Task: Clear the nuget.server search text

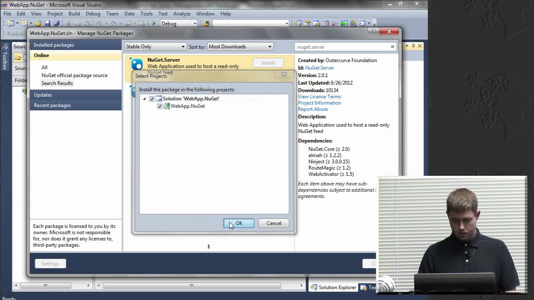Action: click(x=392, y=47)
